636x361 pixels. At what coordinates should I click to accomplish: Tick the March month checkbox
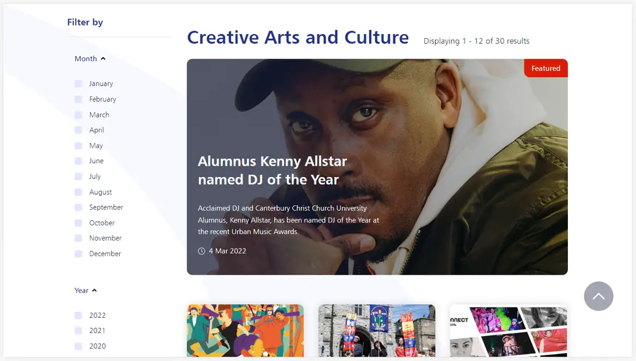(78, 115)
